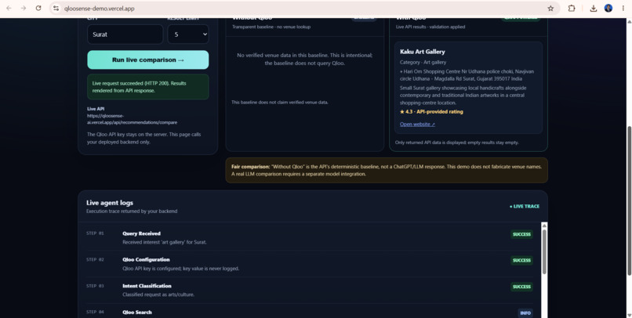Click the Category Art gallery label
Image resolution: width=632 pixels, height=318 pixels.
click(x=423, y=62)
